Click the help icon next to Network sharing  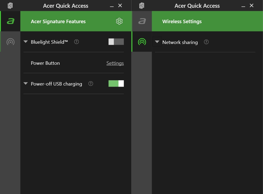click(206, 42)
